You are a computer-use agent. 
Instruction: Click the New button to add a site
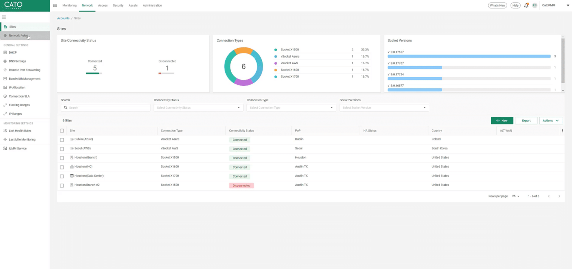(502, 120)
